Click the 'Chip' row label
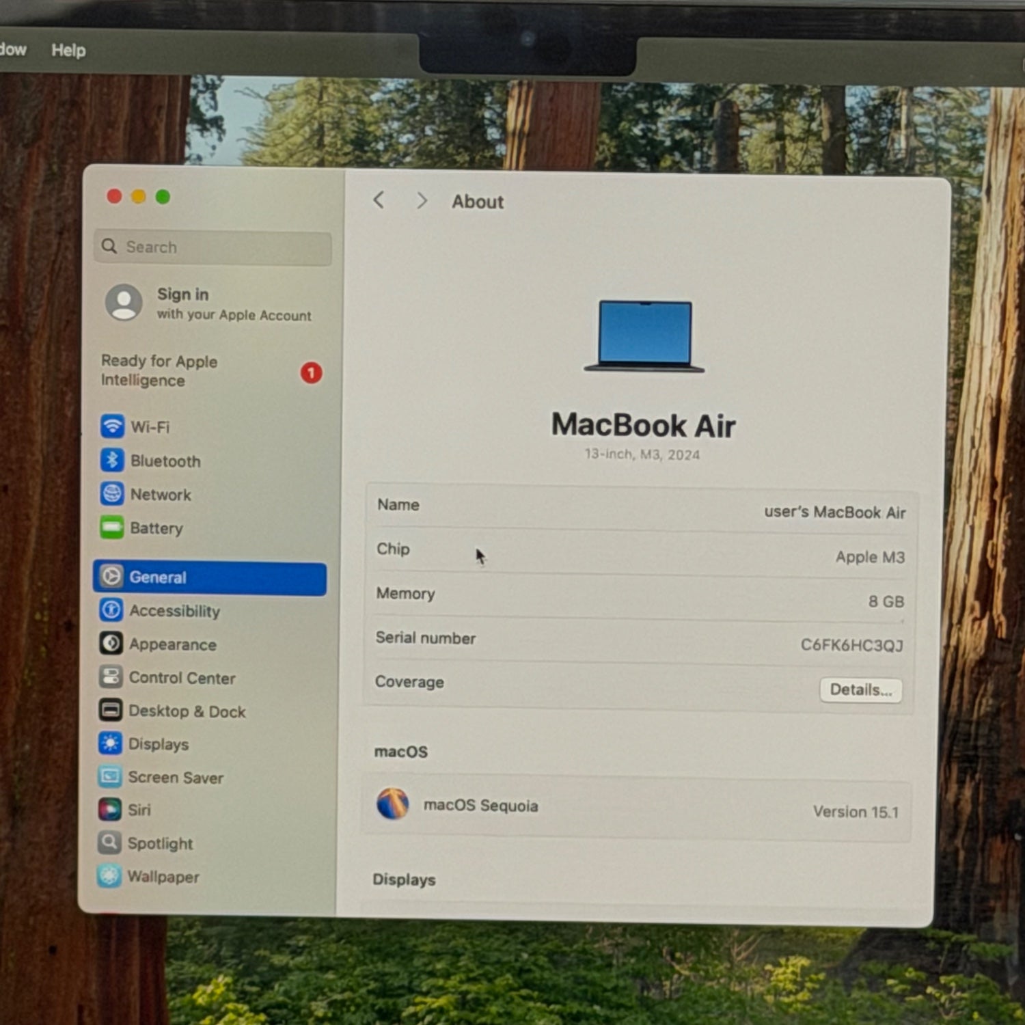The width and height of the screenshot is (1025, 1025). tap(393, 549)
